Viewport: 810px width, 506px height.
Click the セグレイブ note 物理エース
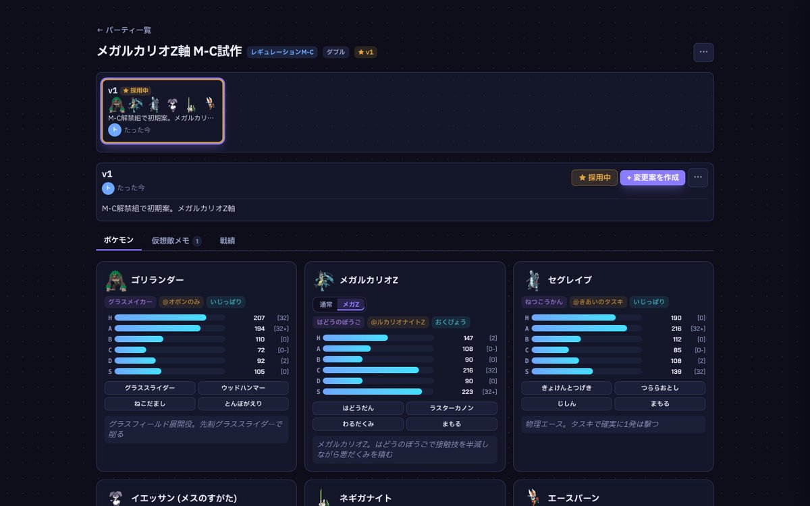click(x=613, y=424)
